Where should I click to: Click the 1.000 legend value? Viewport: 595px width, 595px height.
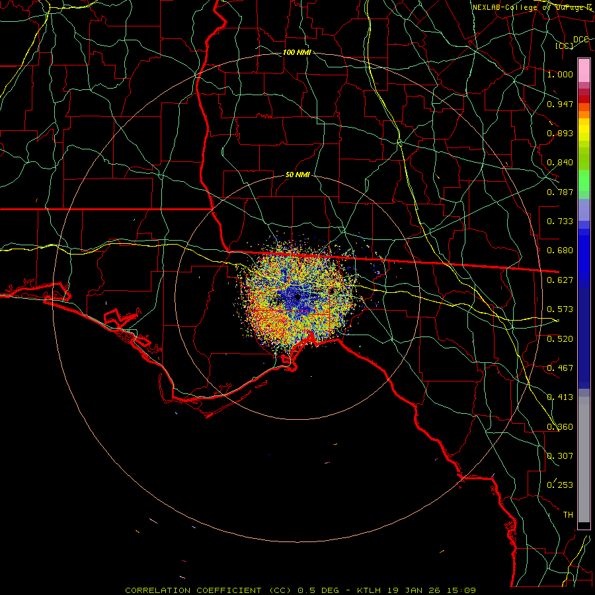(x=560, y=74)
